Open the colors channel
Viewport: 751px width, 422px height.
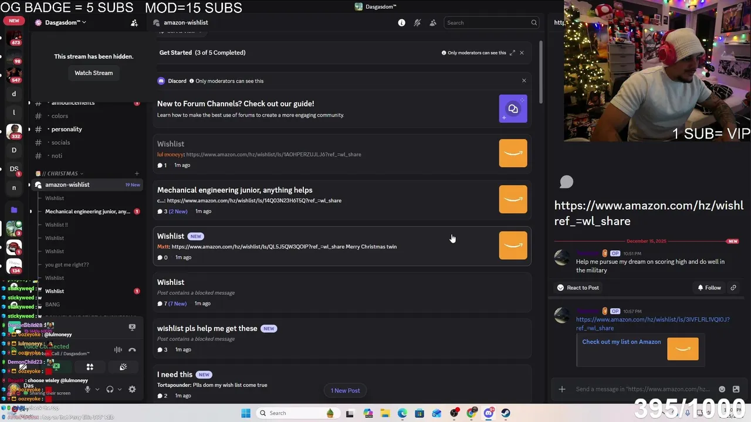87,116
